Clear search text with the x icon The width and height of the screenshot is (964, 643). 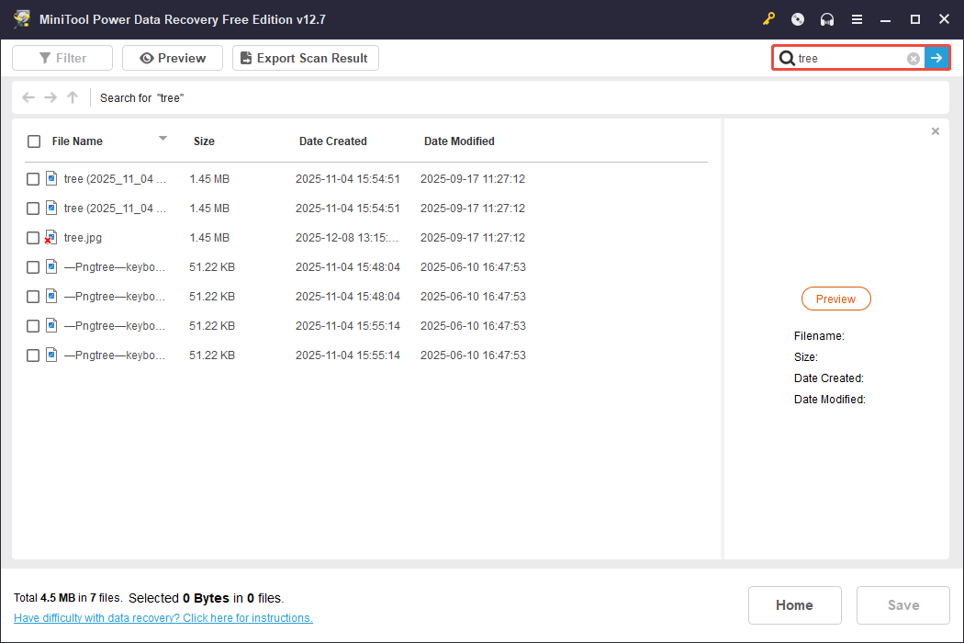click(913, 58)
